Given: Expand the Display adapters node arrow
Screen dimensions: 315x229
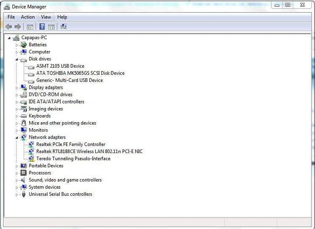Looking at the screenshot, I should 17,88.
